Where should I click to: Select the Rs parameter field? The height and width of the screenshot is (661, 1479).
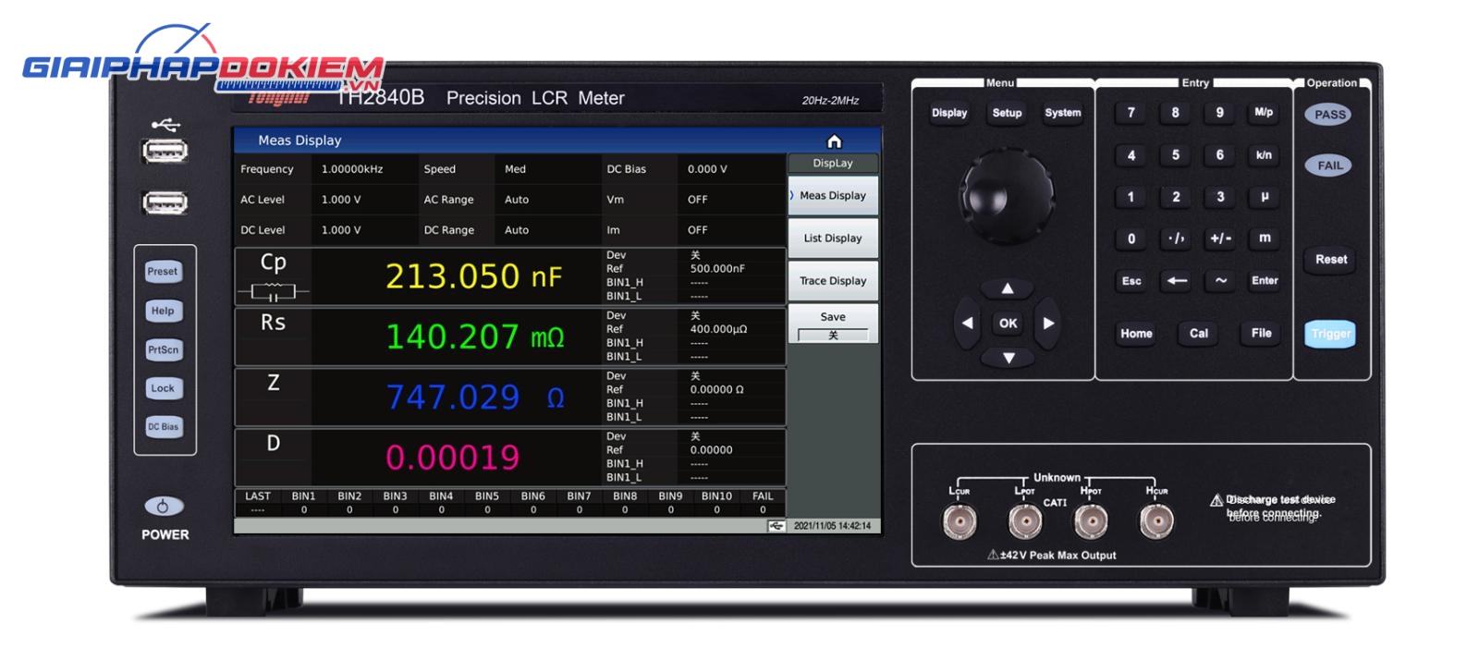(x=273, y=337)
